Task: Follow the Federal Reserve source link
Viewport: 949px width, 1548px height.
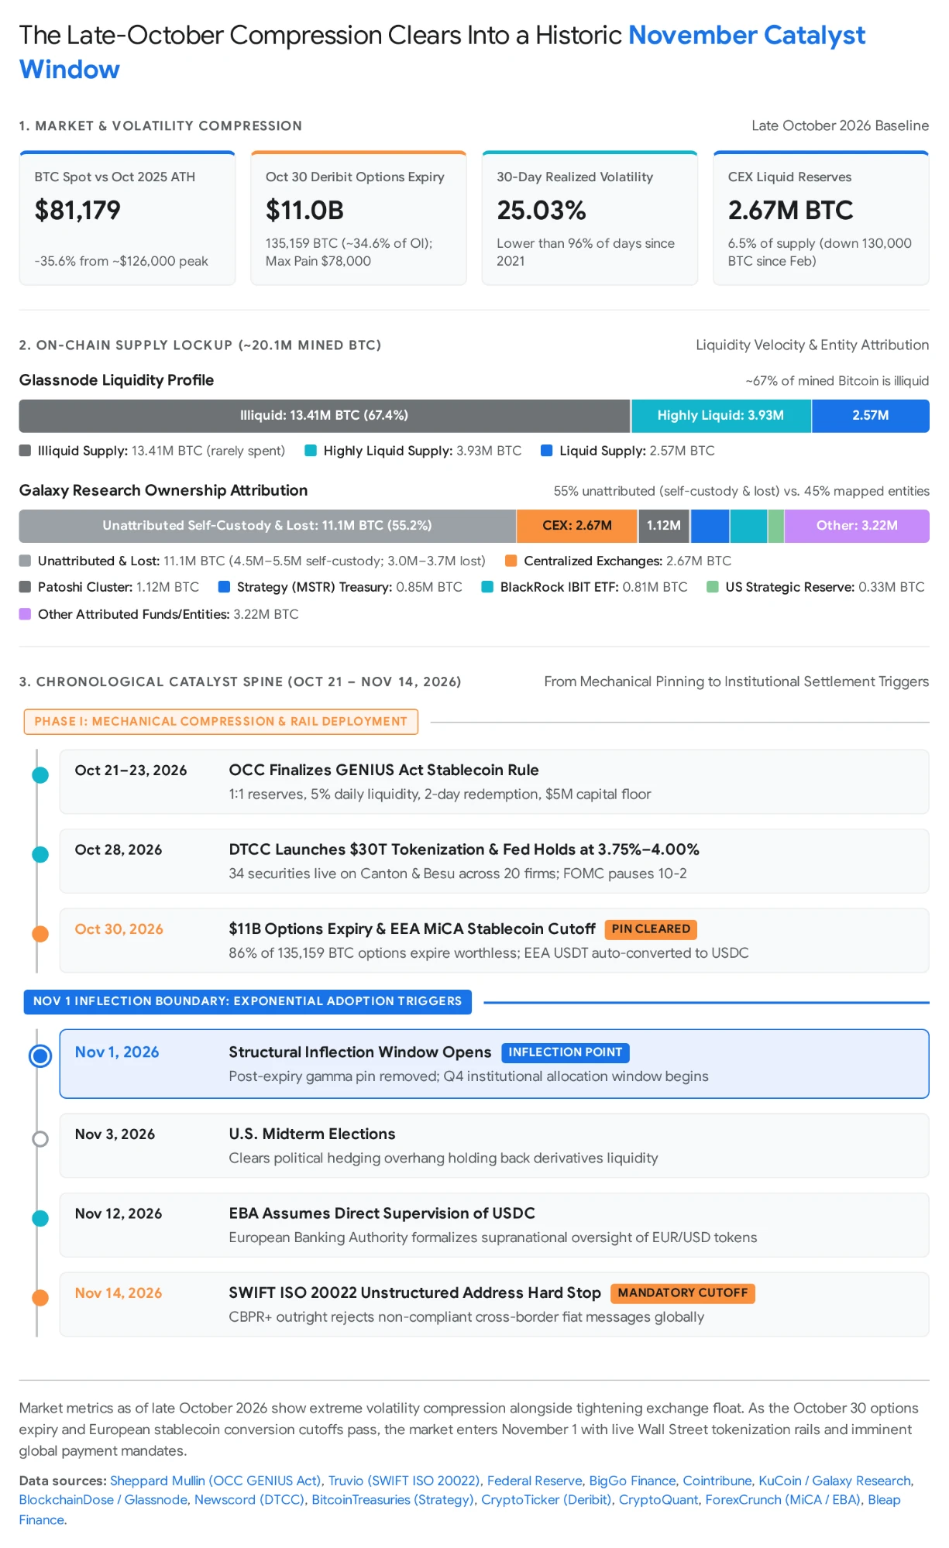Action: point(535,1481)
